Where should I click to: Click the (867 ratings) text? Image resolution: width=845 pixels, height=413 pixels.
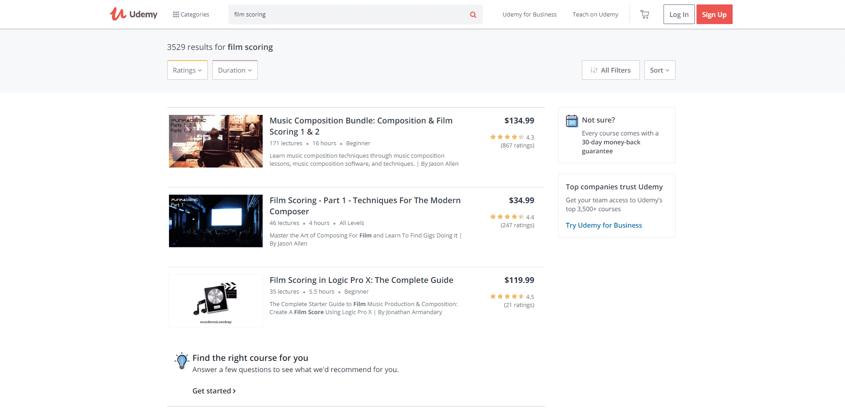[x=517, y=146]
